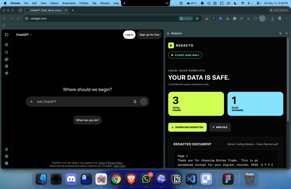Open Discord from the Dock
Screen dimensions: 291x189
click(71, 179)
